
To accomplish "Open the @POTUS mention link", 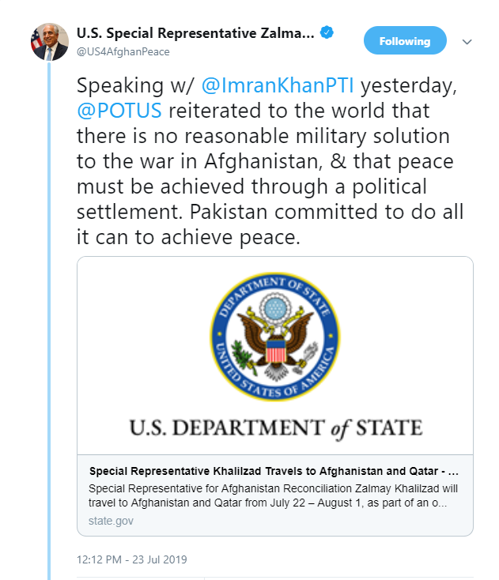I will pos(119,110).
